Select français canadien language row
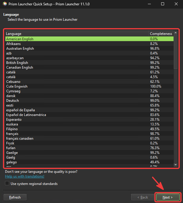This screenshot has width=183, height=203. click(x=89, y=138)
